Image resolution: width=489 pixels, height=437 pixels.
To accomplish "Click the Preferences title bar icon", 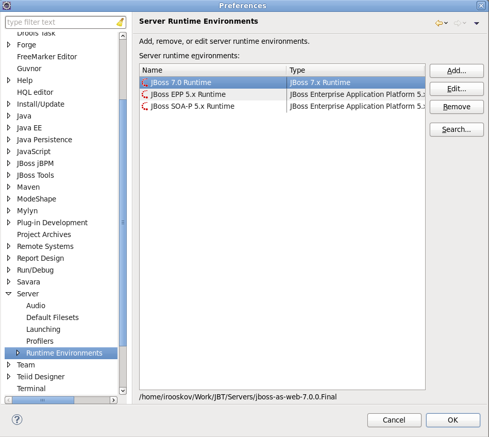I will point(6,5).
